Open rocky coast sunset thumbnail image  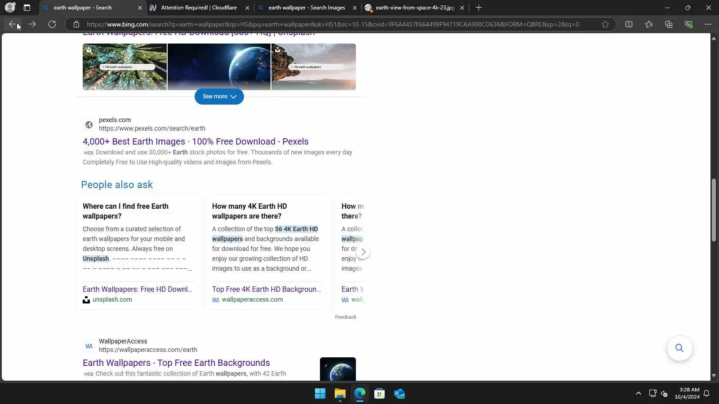pos(314,67)
